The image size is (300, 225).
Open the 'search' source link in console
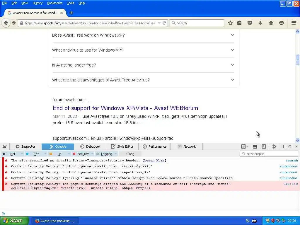[292, 161]
